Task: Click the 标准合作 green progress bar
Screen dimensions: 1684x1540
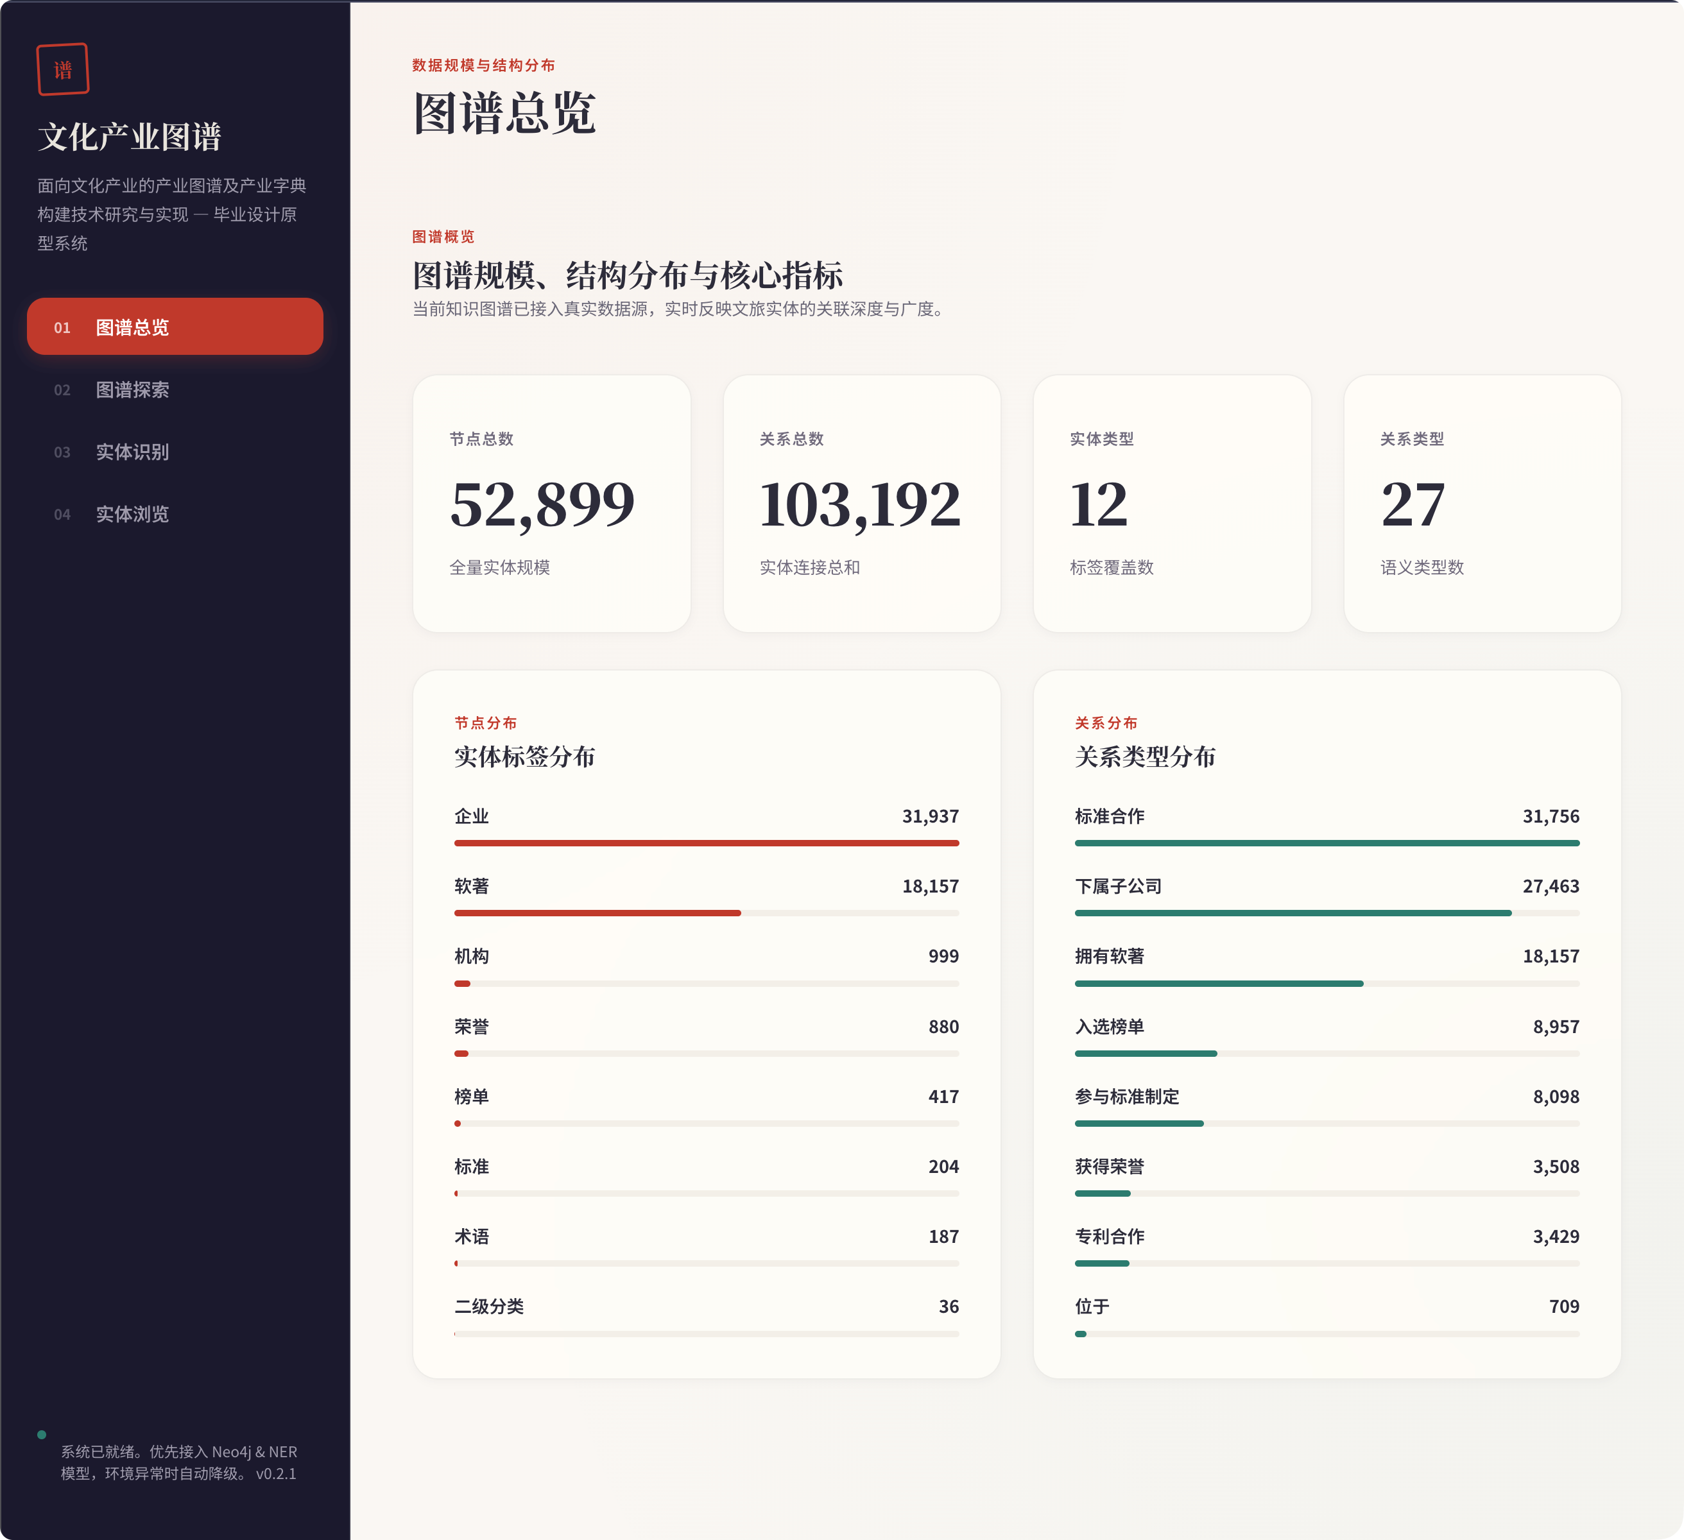Action: (1327, 844)
